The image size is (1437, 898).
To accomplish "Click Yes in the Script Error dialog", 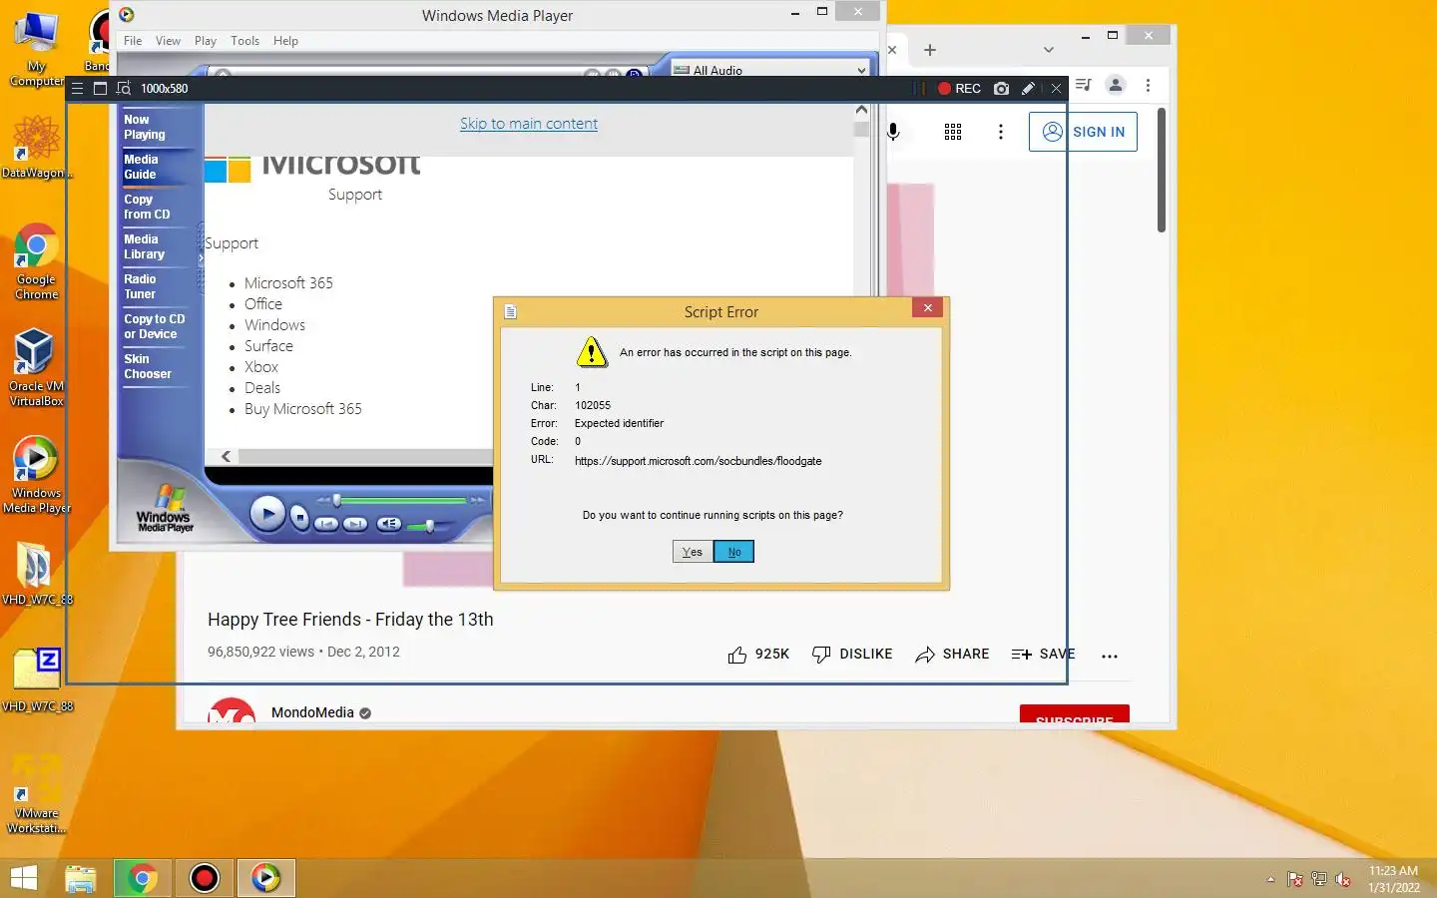I will (x=693, y=552).
